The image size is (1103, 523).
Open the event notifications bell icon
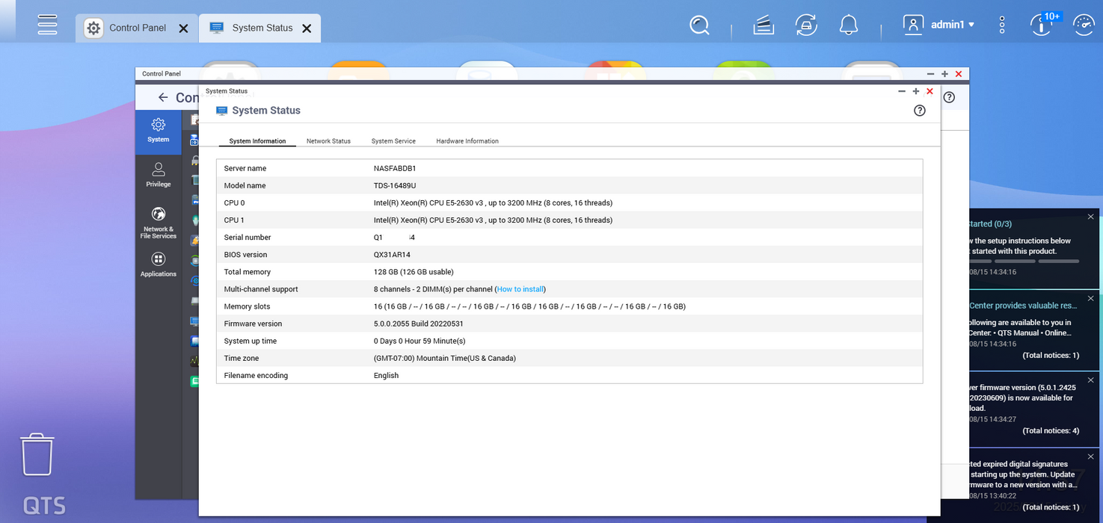848,25
